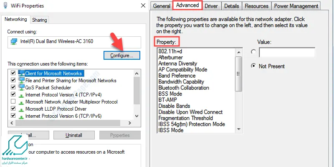Image resolution: width=334 pixels, height=167 pixels.
Task: Select Internet Protocol Version 6 (TCP/IPv6) label
Action: [63, 116]
